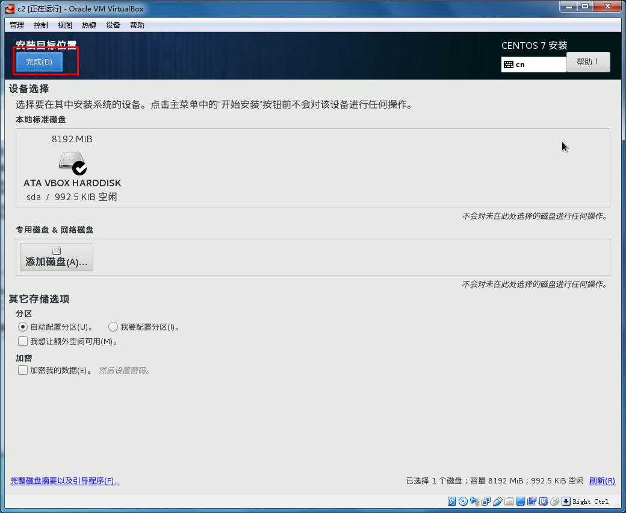This screenshot has width=626, height=513.
Task: Select the ATA VBOX HARDDISK disk icon
Action: [x=73, y=163]
